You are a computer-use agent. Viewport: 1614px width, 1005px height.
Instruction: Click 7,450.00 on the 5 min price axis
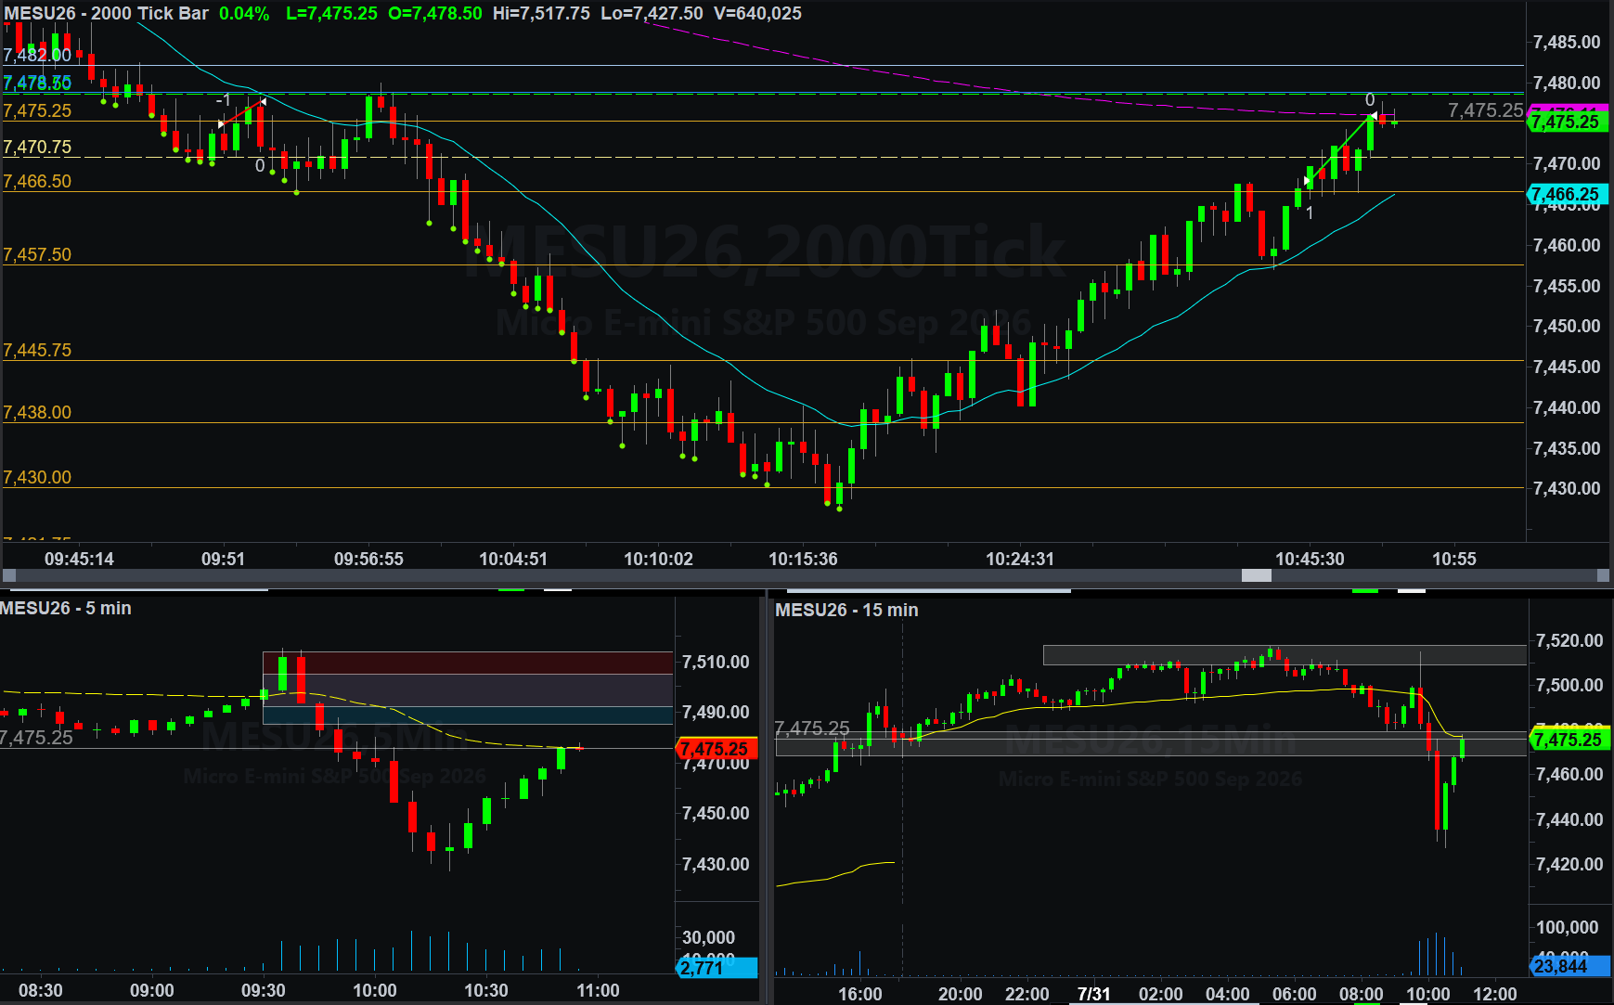(716, 814)
